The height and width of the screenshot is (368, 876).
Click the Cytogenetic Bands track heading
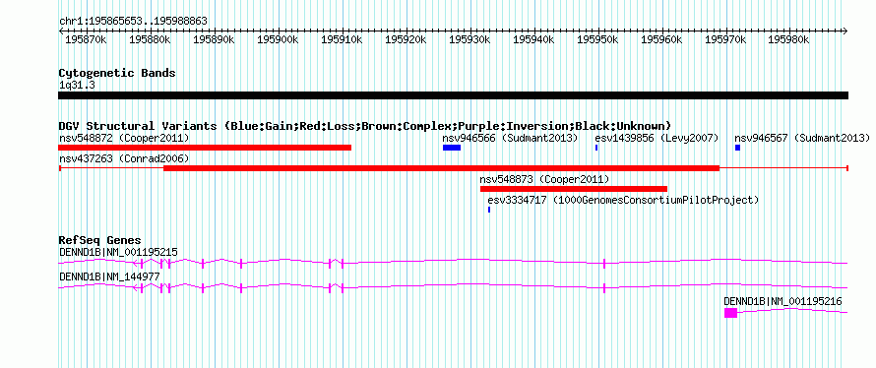click(x=117, y=73)
